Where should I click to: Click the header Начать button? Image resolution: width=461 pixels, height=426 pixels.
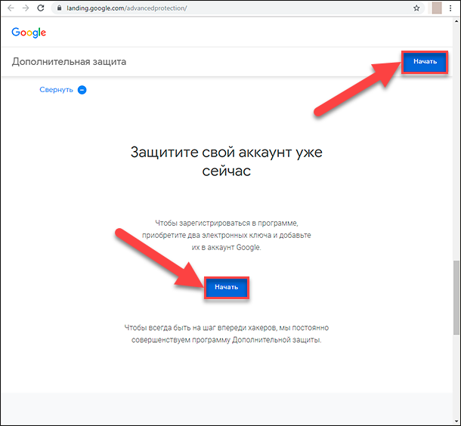coord(425,62)
